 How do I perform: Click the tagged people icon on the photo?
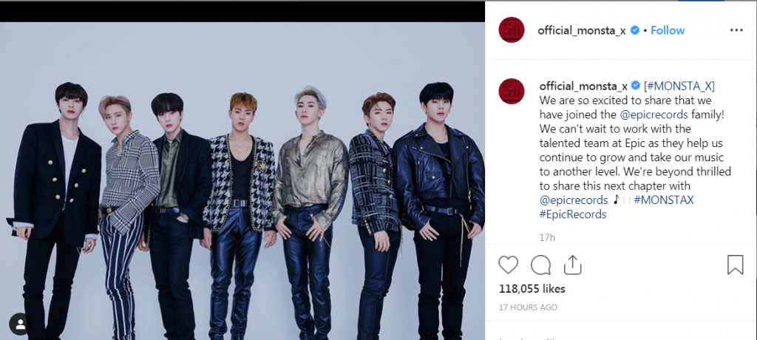point(20,324)
